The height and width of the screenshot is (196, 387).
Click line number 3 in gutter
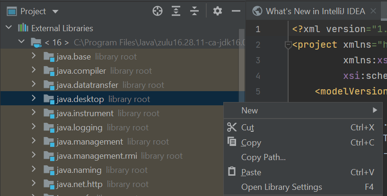[x=258, y=60]
